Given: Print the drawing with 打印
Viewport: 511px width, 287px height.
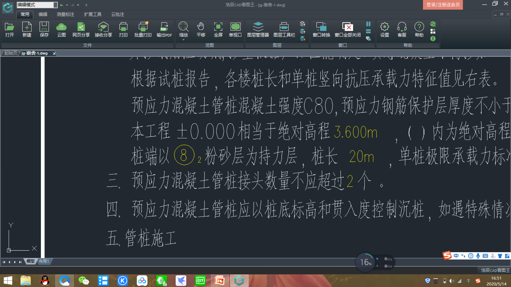Looking at the screenshot, I should tap(123, 29).
